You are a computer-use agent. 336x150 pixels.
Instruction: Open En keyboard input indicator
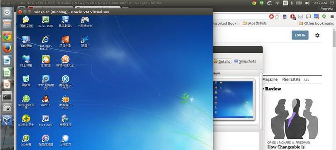285,3
